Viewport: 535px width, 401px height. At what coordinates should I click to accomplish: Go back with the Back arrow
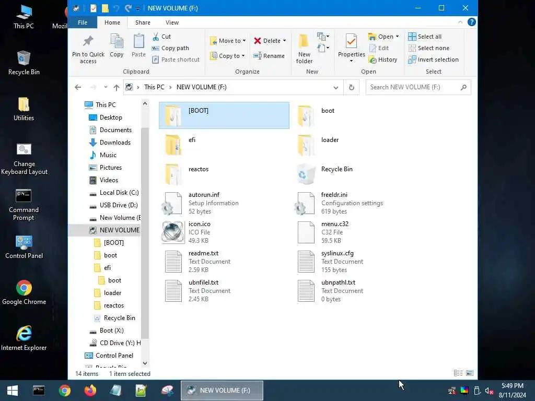78,87
